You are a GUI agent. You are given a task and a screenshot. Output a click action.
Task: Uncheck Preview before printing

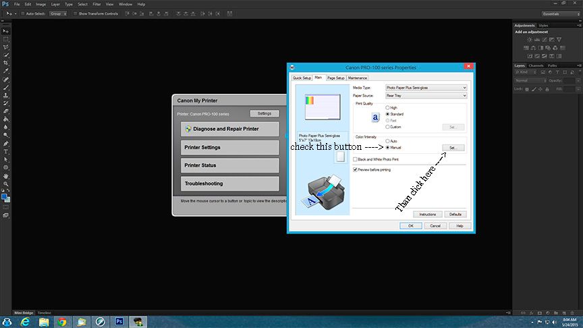coord(356,169)
